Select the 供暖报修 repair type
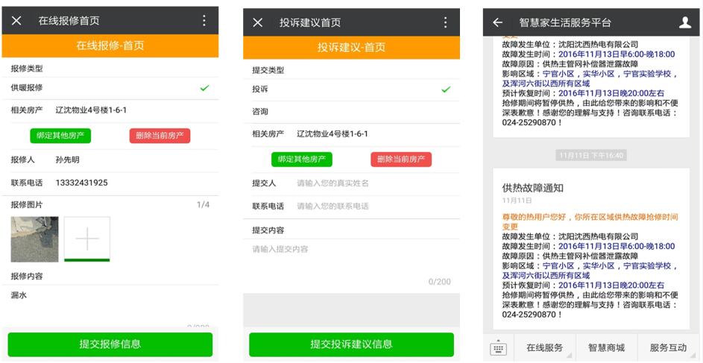 (x=110, y=88)
